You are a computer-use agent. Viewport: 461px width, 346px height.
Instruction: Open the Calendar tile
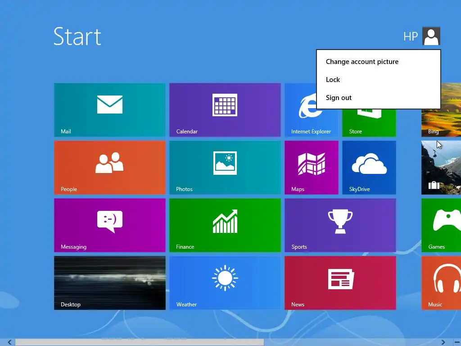pos(225,110)
